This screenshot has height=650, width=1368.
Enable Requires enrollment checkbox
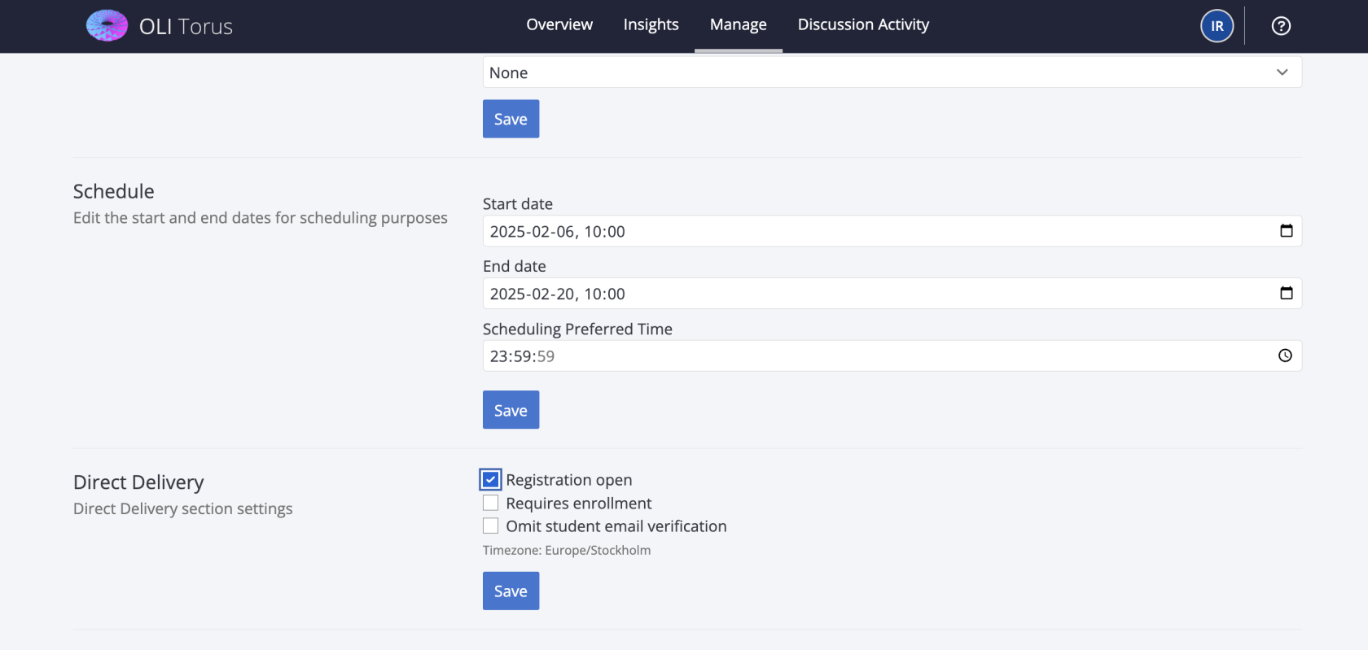[490, 503]
